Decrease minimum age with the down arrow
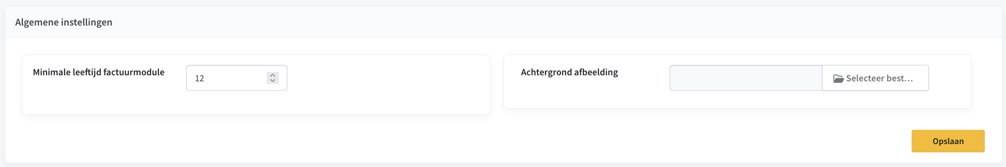The image size is (1006, 167). pos(273,80)
